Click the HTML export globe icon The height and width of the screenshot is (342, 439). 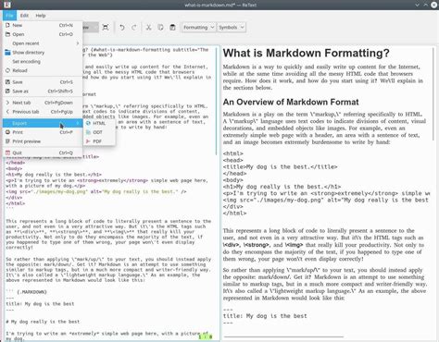88,123
